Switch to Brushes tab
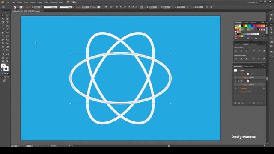 click(246, 23)
